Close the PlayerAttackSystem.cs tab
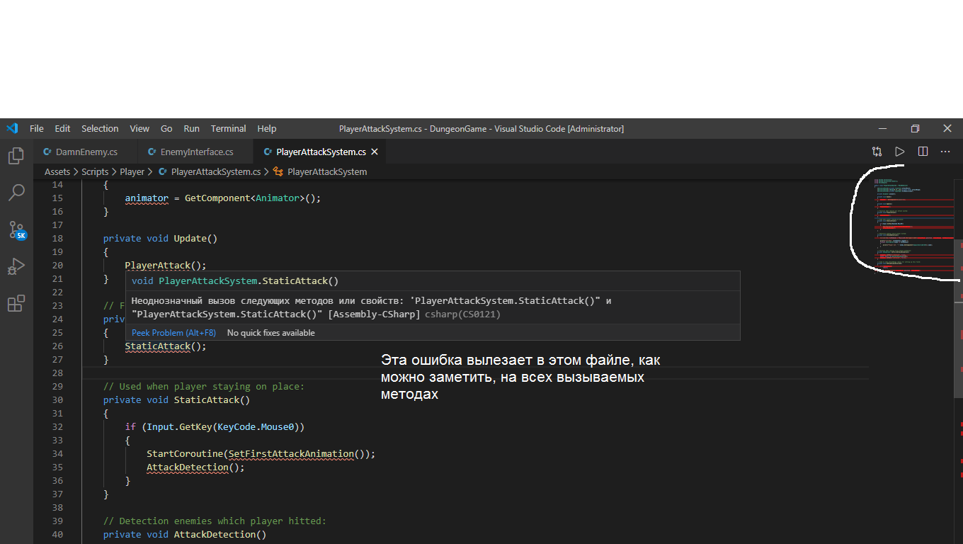This screenshot has height=544, width=963. (x=375, y=152)
